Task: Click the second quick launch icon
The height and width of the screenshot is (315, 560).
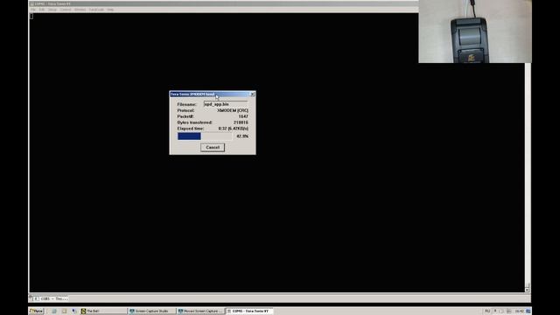Action: coord(64,311)
